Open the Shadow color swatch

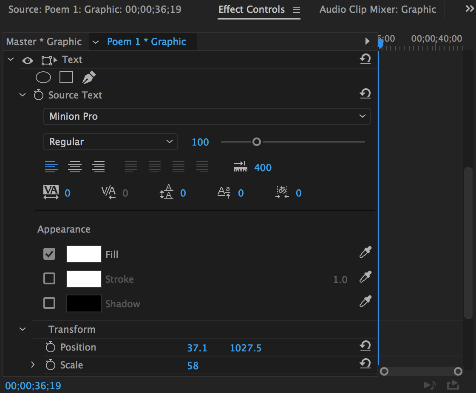pyautogui.click(x=84, y=303)
